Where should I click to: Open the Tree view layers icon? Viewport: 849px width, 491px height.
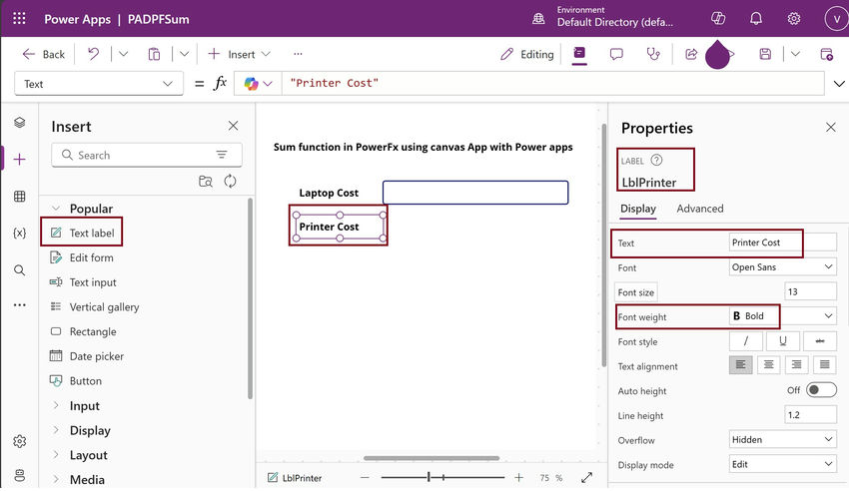coord(20,122)
